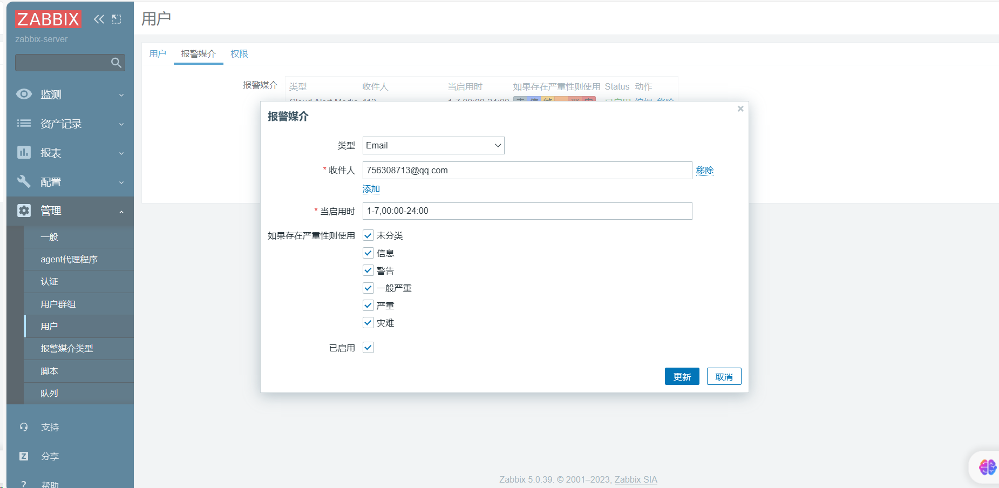Click the 分享 Z icon

coord(24,456)
